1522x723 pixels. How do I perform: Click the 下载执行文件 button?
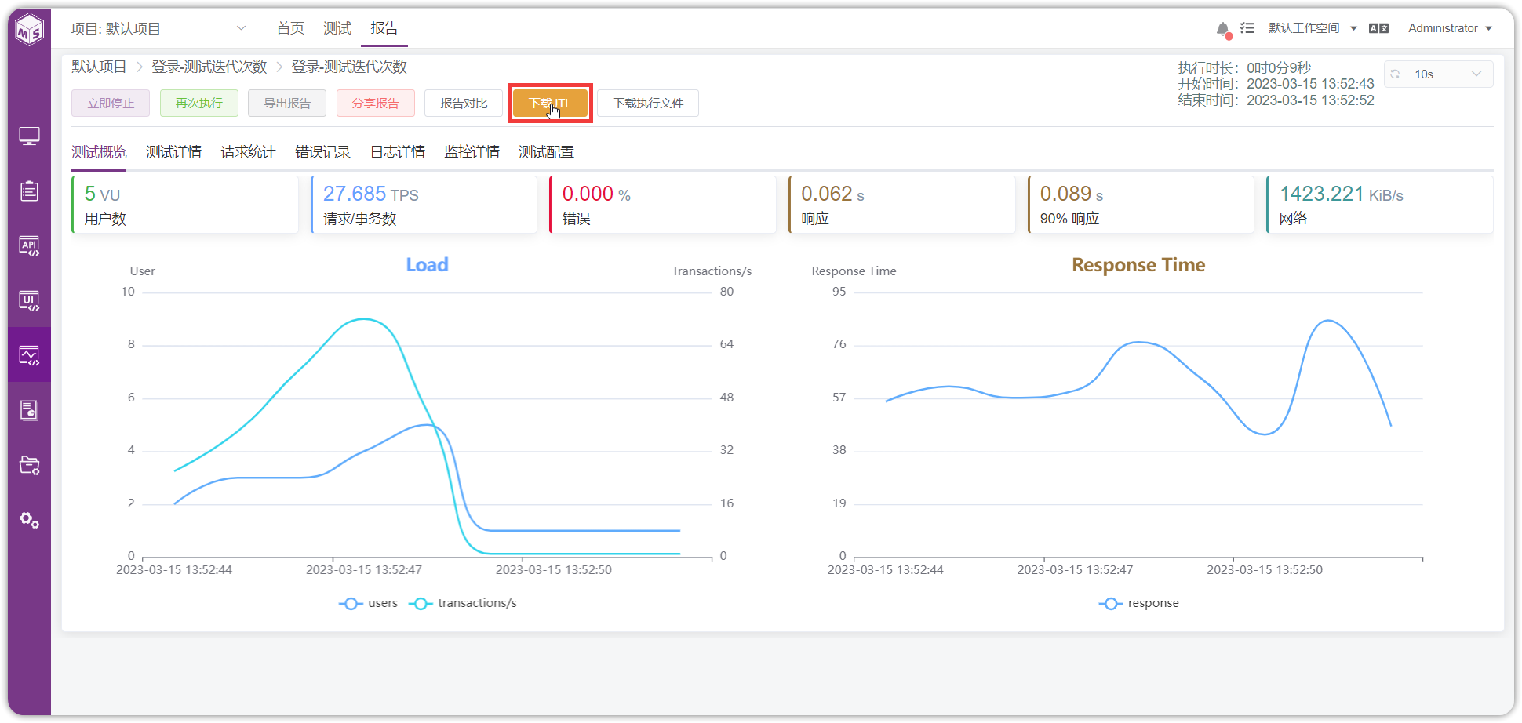(648, 104)
